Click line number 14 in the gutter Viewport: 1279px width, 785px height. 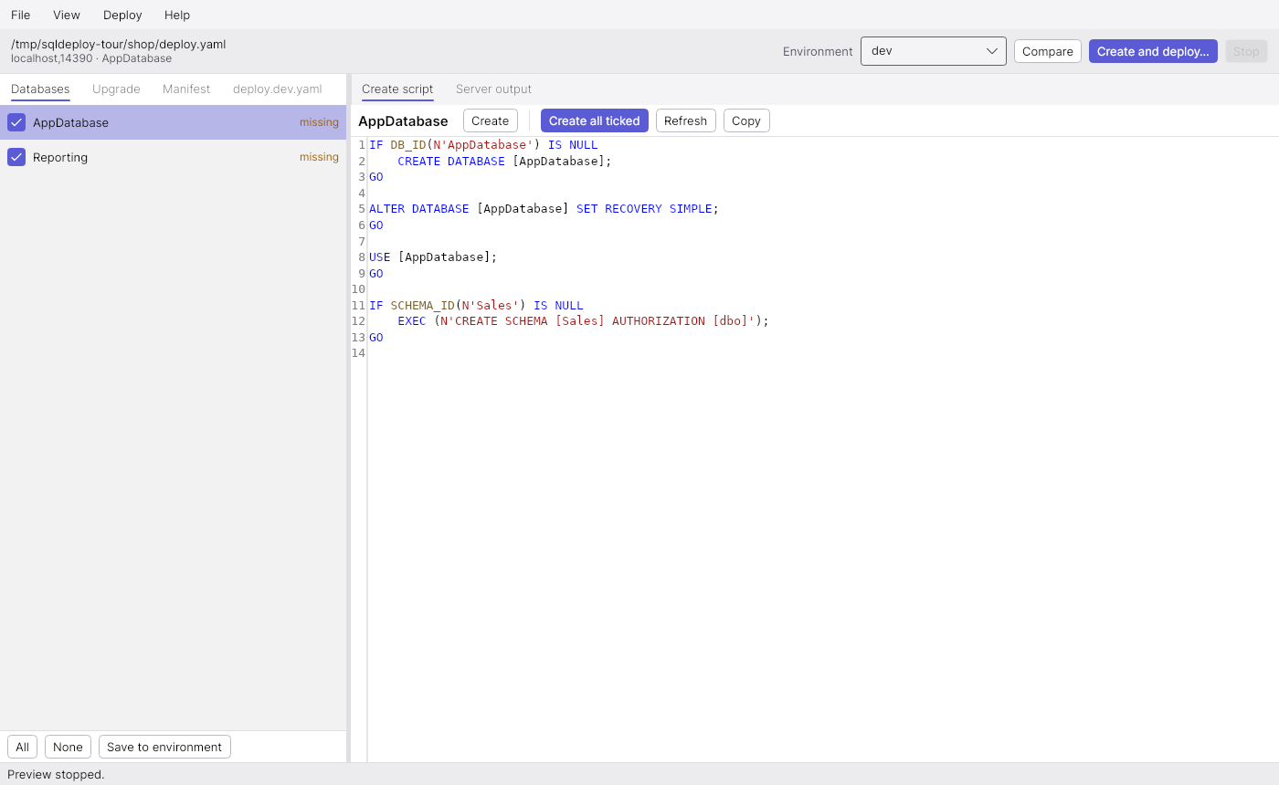tap(358, 353)
